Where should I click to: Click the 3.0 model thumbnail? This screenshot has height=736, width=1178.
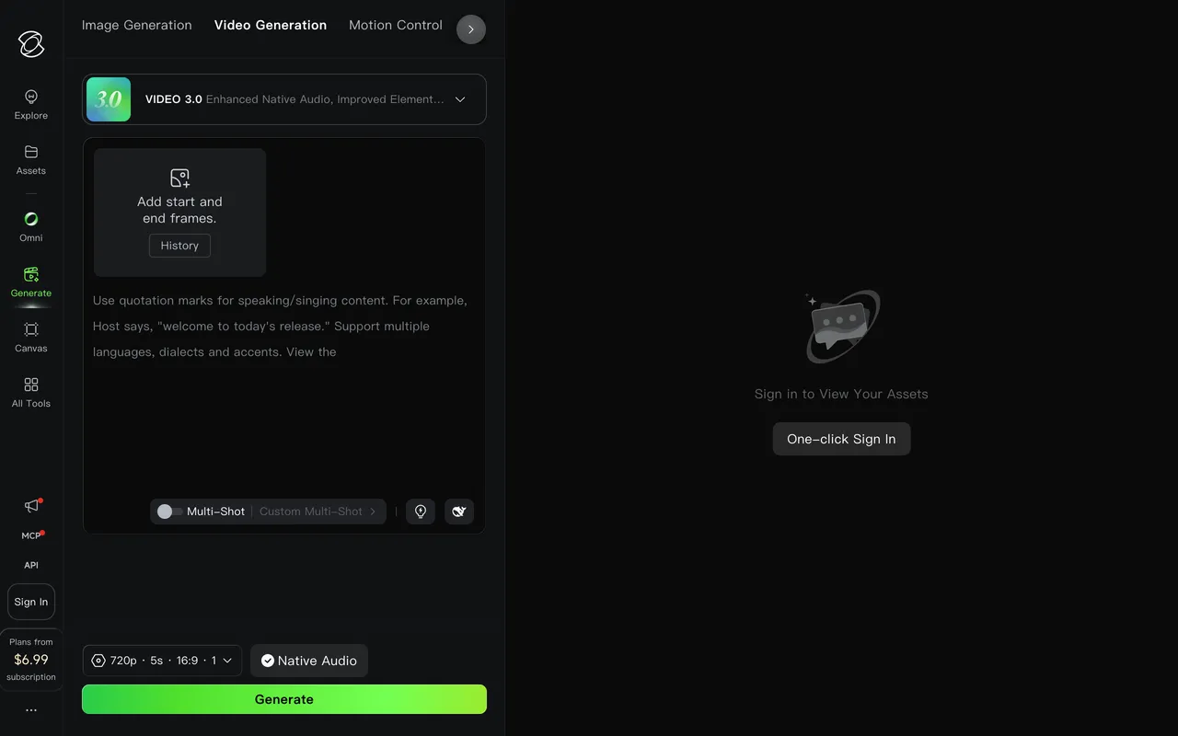pyautogui.click(x=109, y=99)
